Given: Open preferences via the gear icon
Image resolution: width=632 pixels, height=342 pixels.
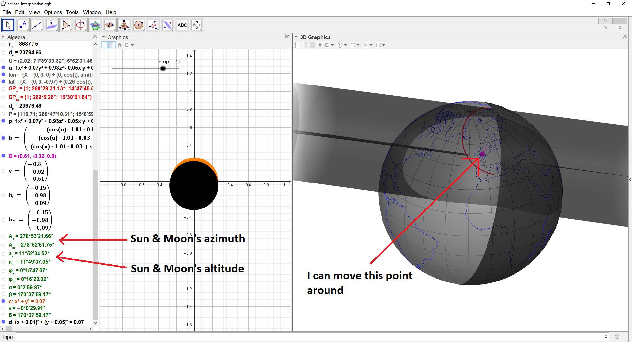Looking at the screenshot, I should (x=620, y=28).
